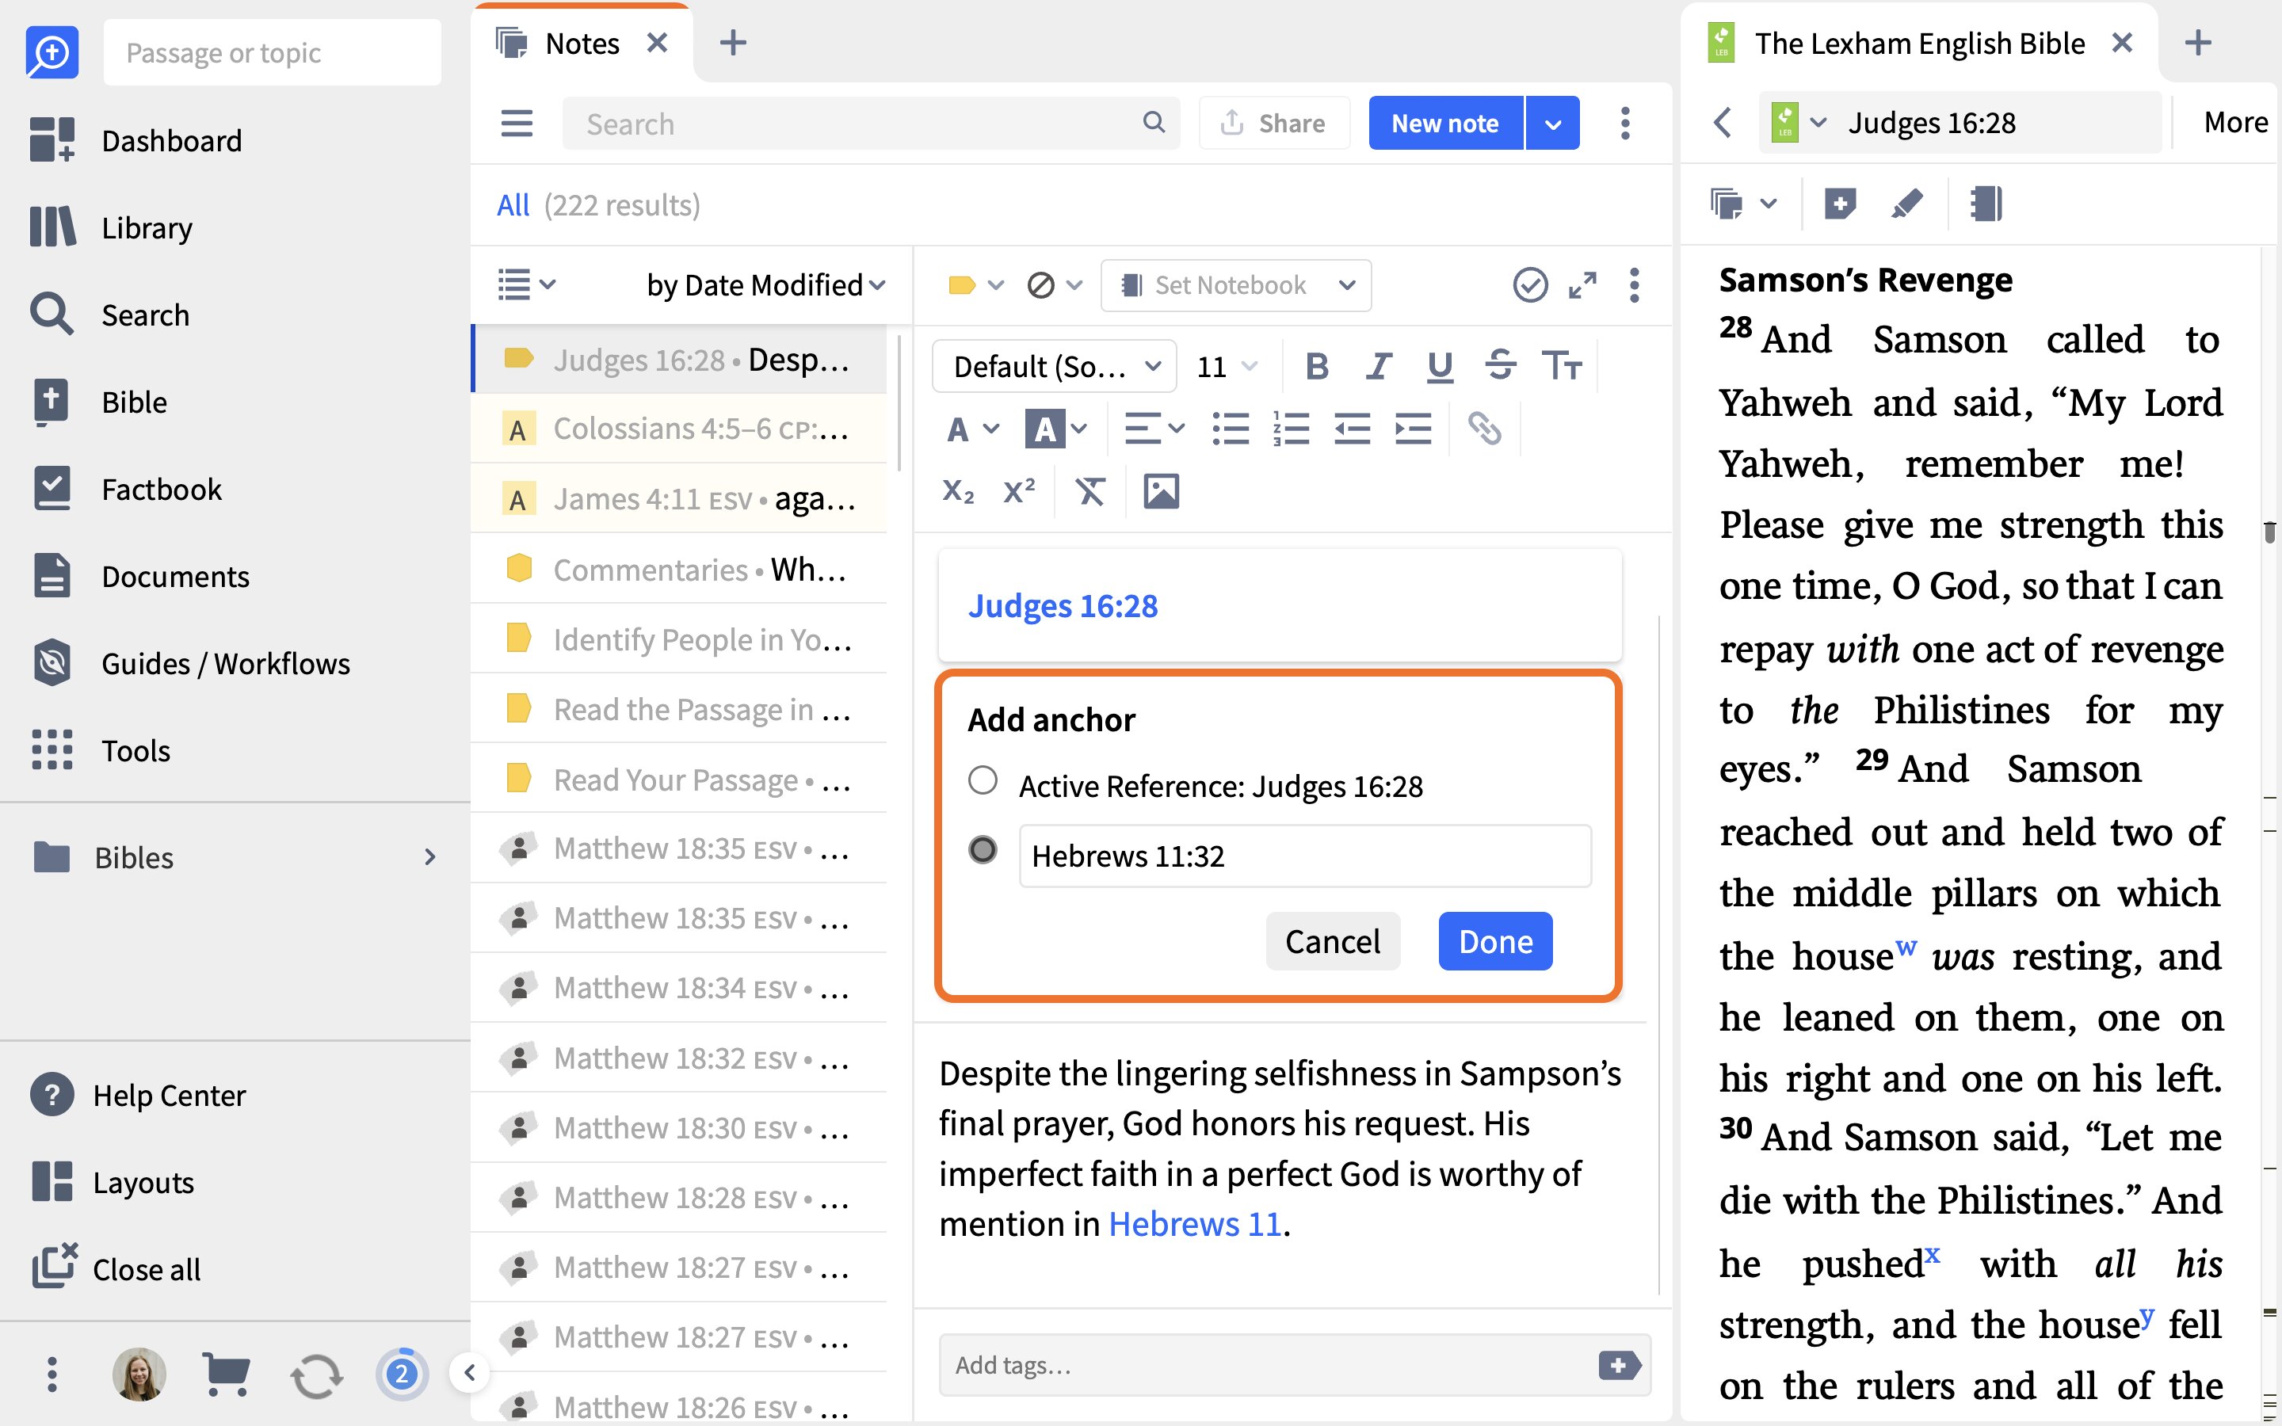The height and width of the screenshot is (1426, 2282).
Task: Insert a bulleted list
Action: coord(1230,429)
